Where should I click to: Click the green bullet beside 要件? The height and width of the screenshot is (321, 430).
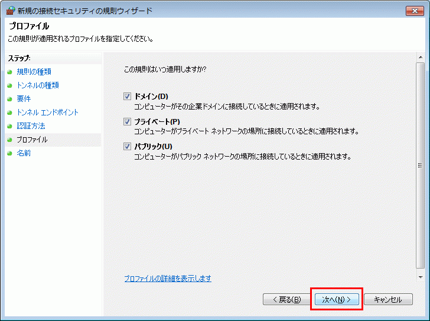tap(9, 100)
